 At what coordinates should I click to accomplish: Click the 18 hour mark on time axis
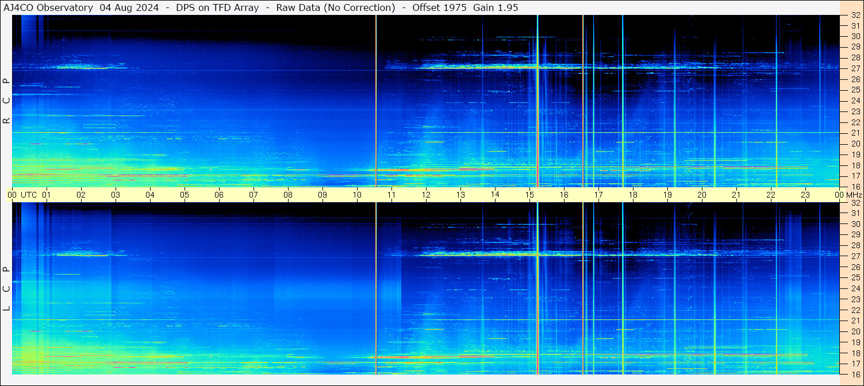point(633,195)
